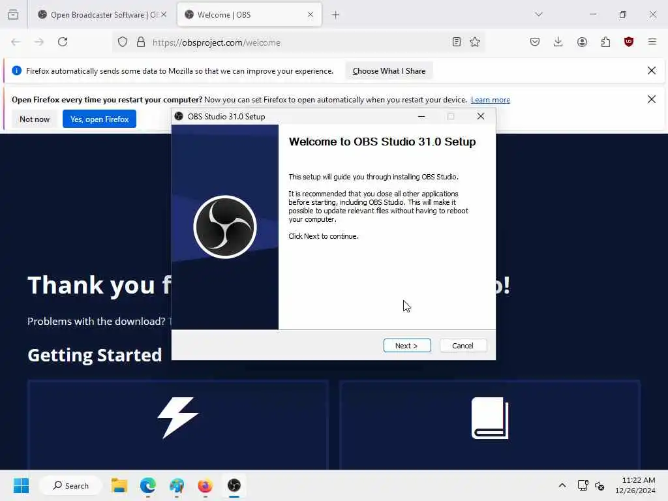Open uBlock Origin extension
Screen dimensions: 668x501
(629, 42)
